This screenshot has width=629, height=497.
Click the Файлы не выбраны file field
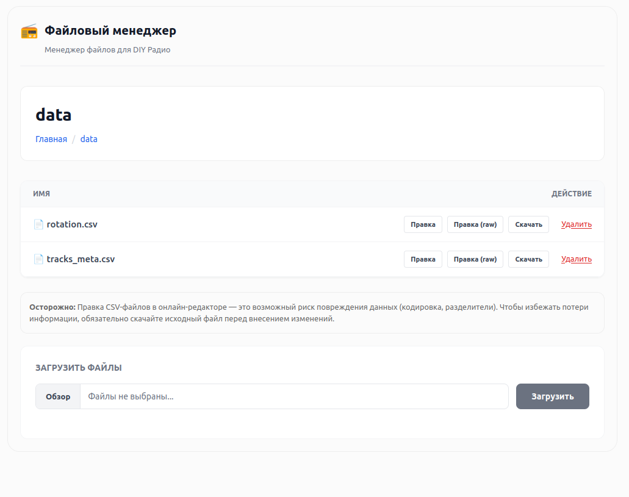[293, 396]
